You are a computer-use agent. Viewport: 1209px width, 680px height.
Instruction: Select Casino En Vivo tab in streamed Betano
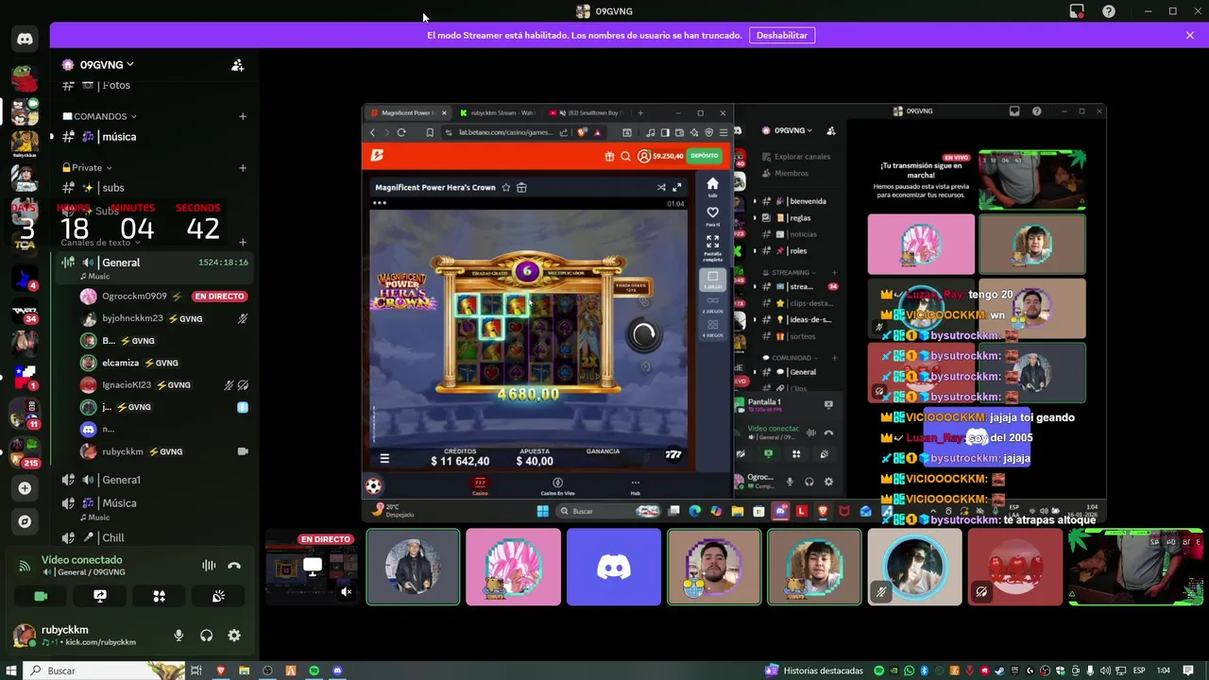point(557,486)
